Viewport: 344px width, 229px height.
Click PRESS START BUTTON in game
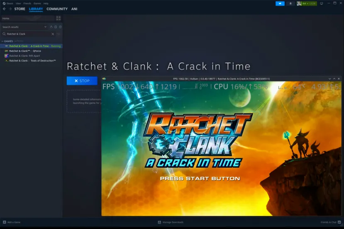pyautogui.click(x=200, y=178)
